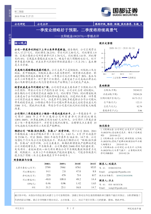The width and height of the screenshot is (151, 214).
Task: Click the phone number 01084183316
Action: click(x=115, y=168)
